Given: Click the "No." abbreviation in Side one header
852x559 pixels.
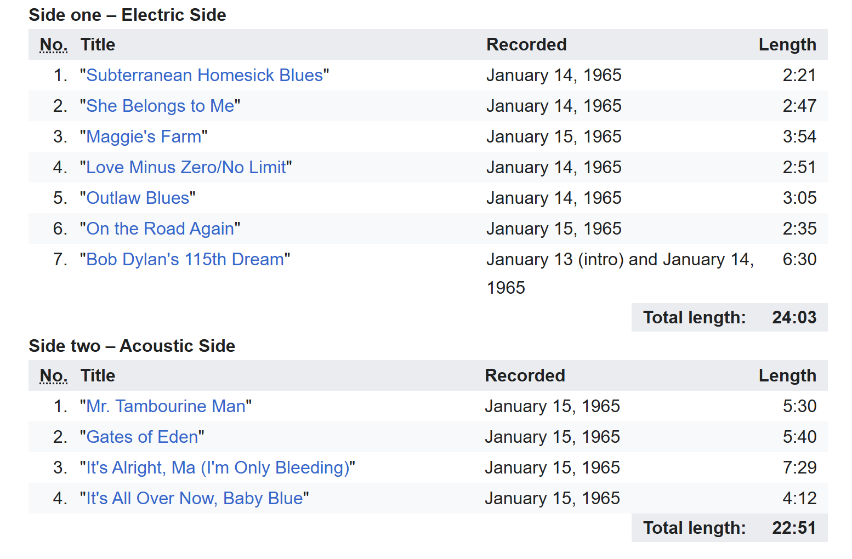Looking at the screenshot, I should 54,44.
